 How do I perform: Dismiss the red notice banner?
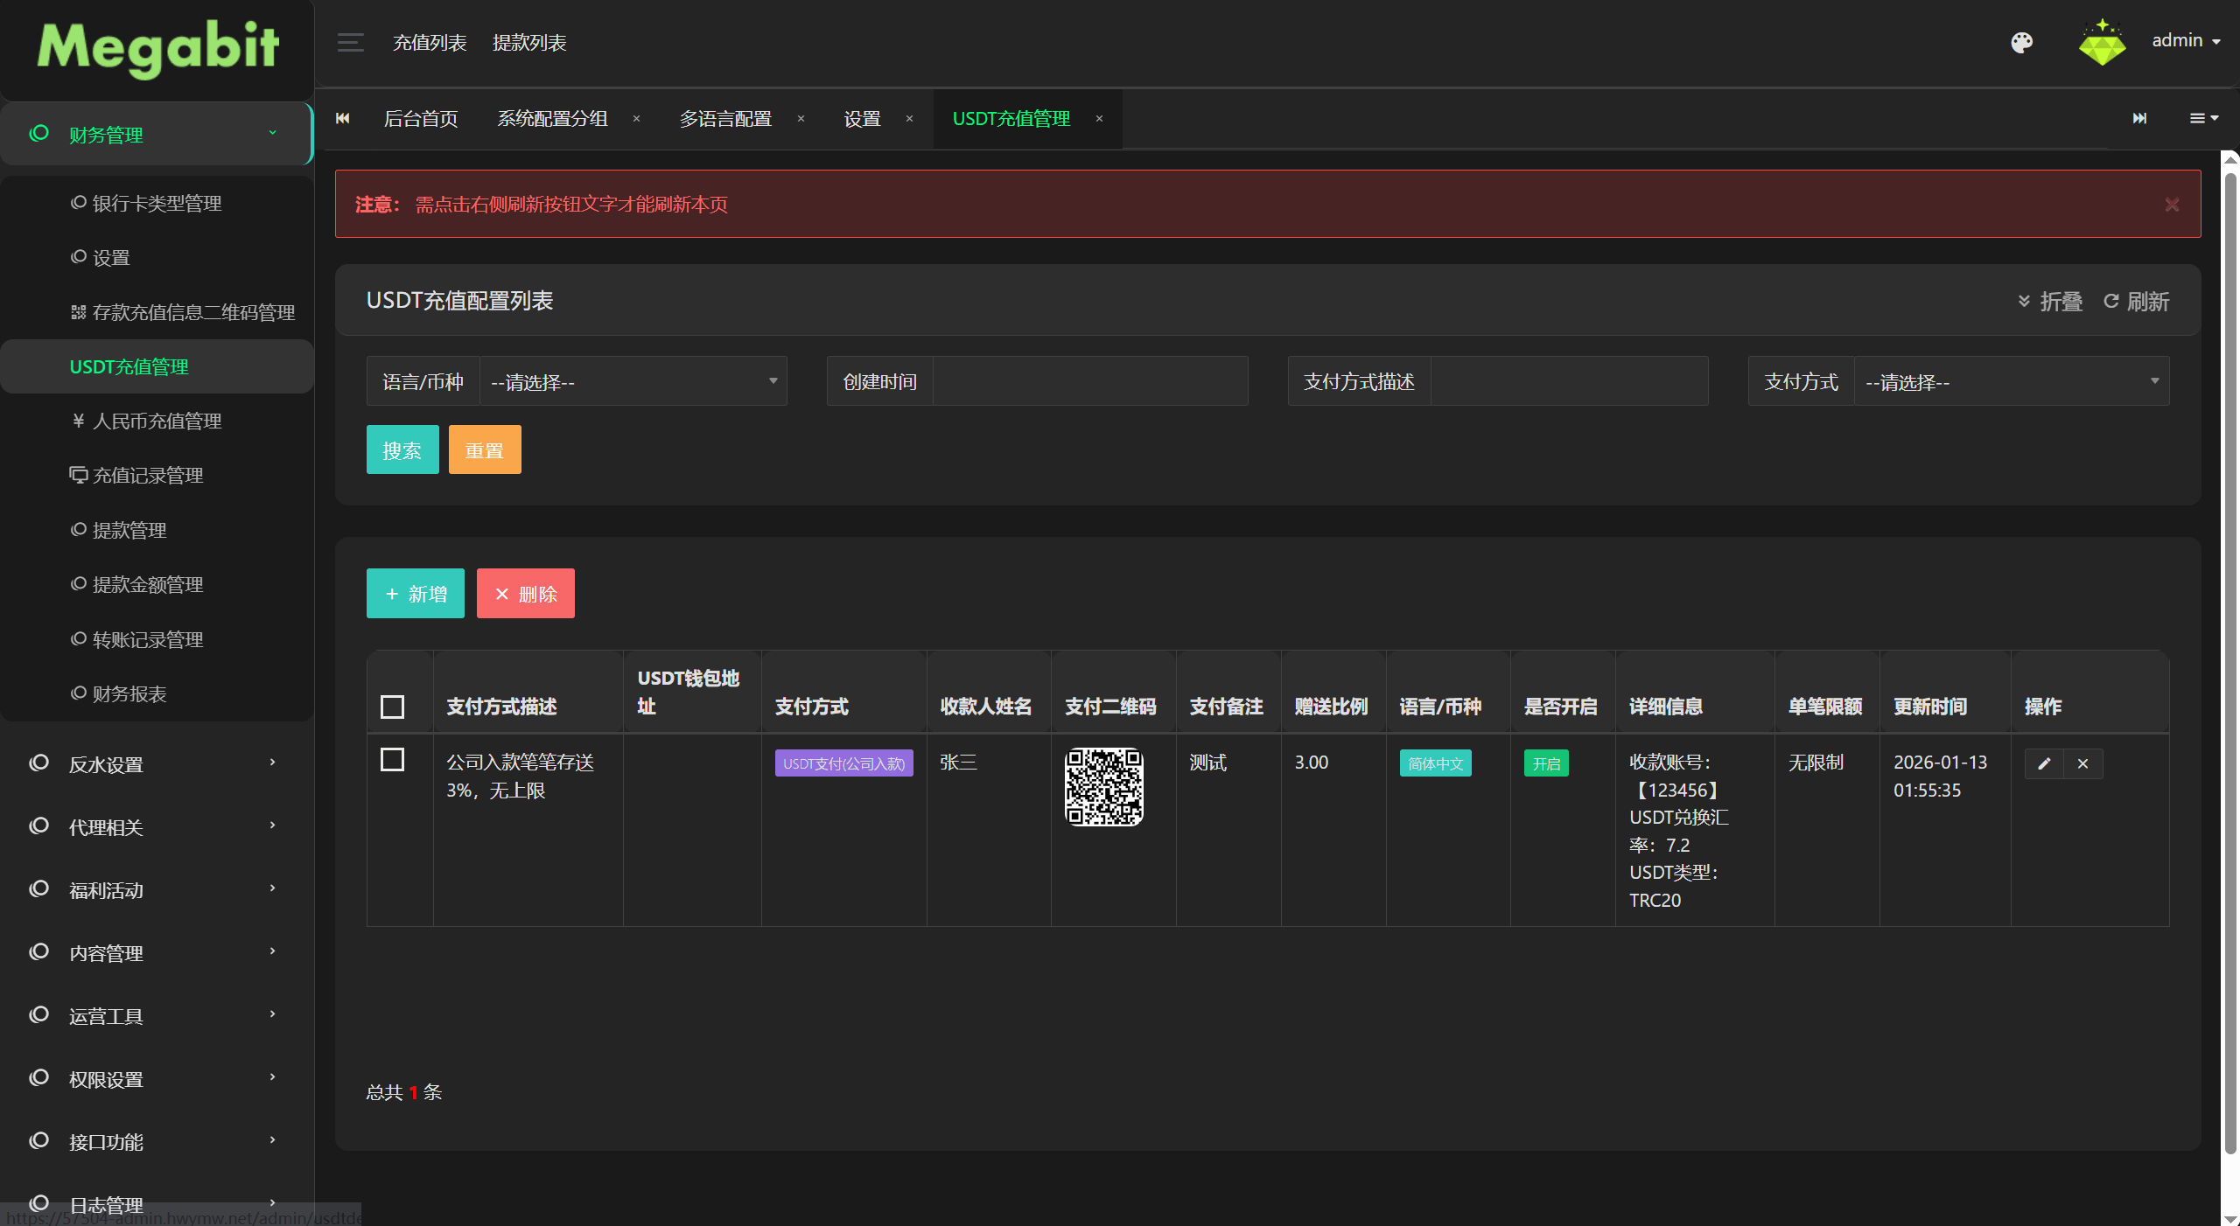(2172, 205)
